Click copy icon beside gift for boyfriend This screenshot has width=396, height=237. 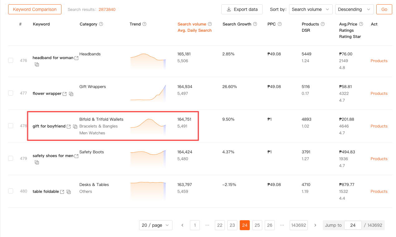click(75, 127)
